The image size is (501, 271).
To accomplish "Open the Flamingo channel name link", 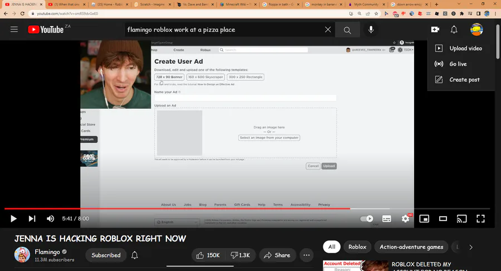I will pos(47,252).
